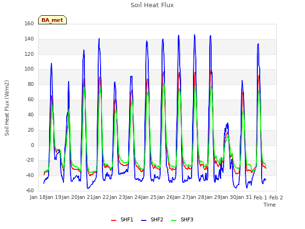This screenshot has height=229, width=305.
Task: Click the 0 y-axis tick label
Action: point(32,145)
